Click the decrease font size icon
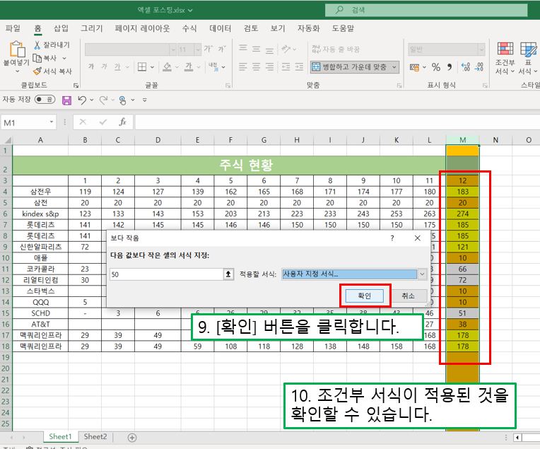540x449 pixels. pos(222,49)
